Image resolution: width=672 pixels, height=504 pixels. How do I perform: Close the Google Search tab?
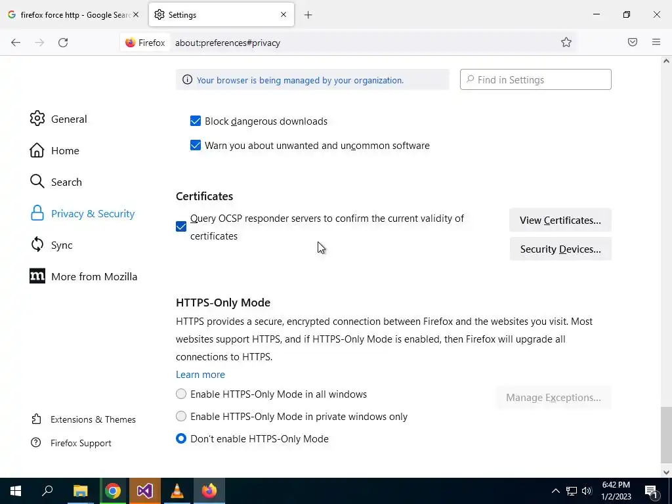[136, 14]
